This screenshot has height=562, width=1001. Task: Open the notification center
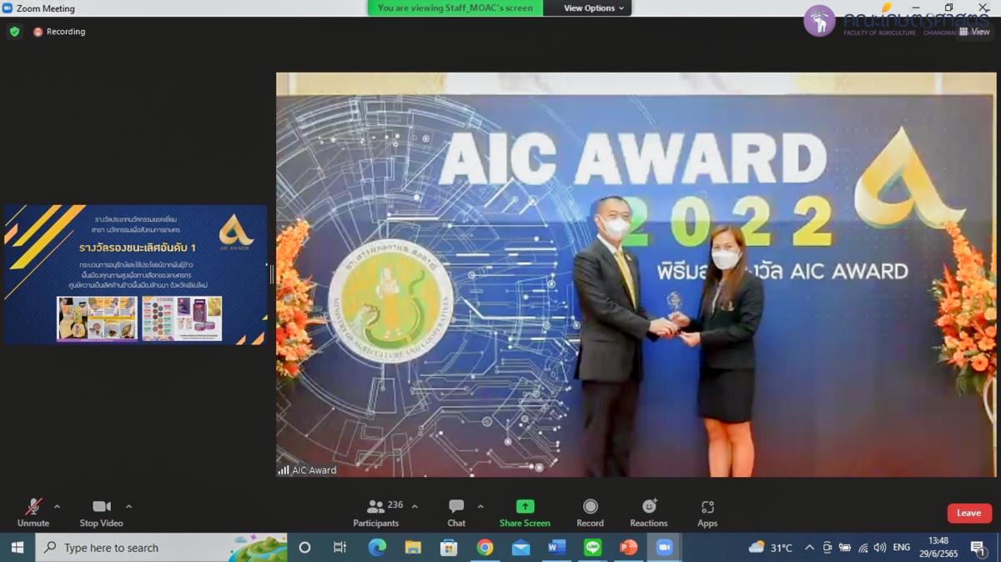click(x=978, y=548)
